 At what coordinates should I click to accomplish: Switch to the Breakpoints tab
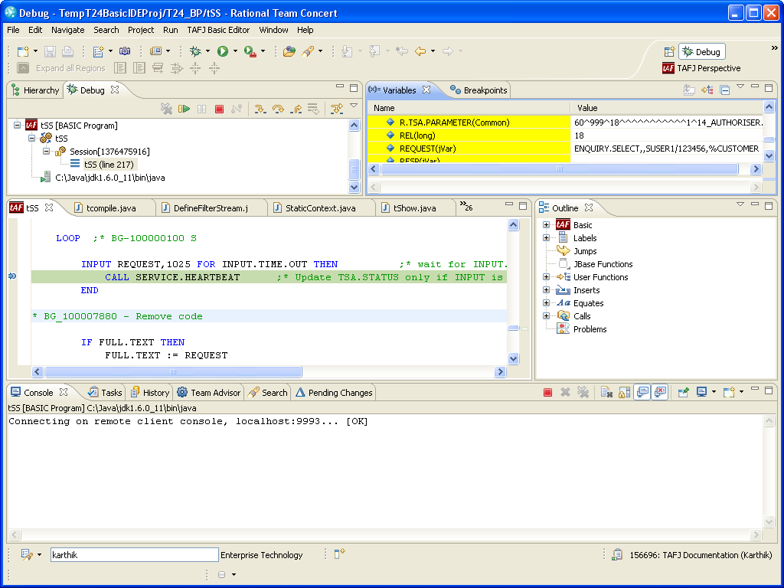(x=479, y=90)
